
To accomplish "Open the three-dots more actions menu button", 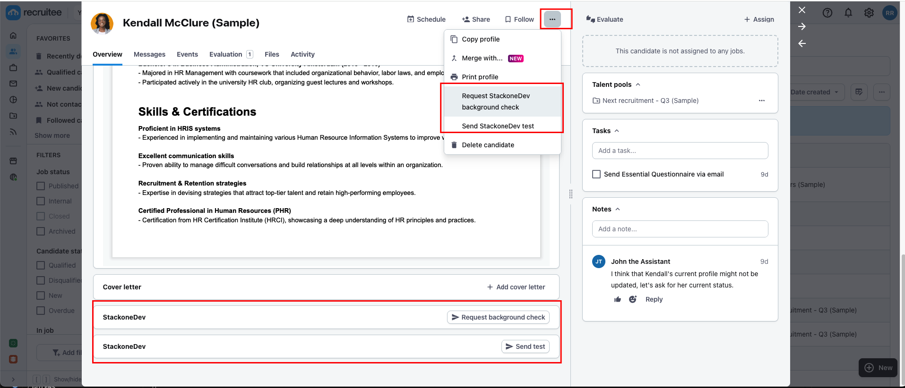I will pyautogui.click(x=552, y=19).
